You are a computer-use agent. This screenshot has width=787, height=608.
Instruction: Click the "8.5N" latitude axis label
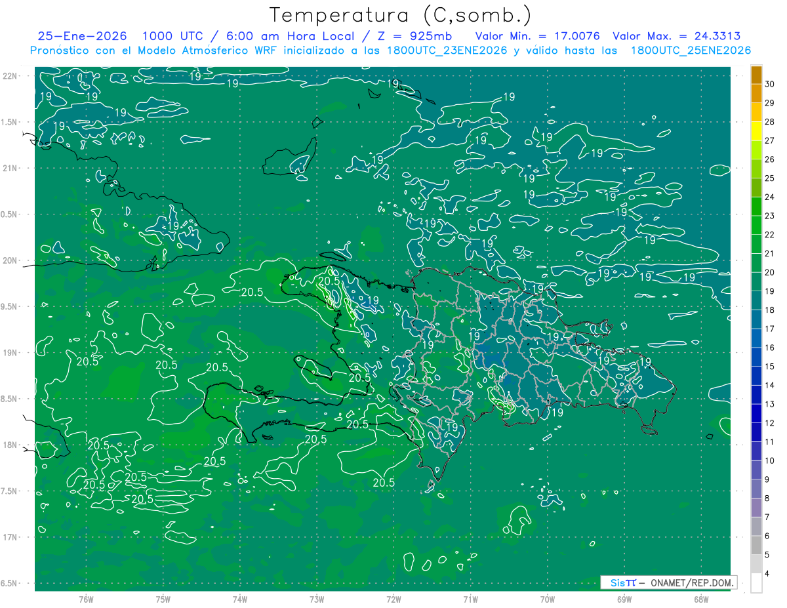pos(9,399)
